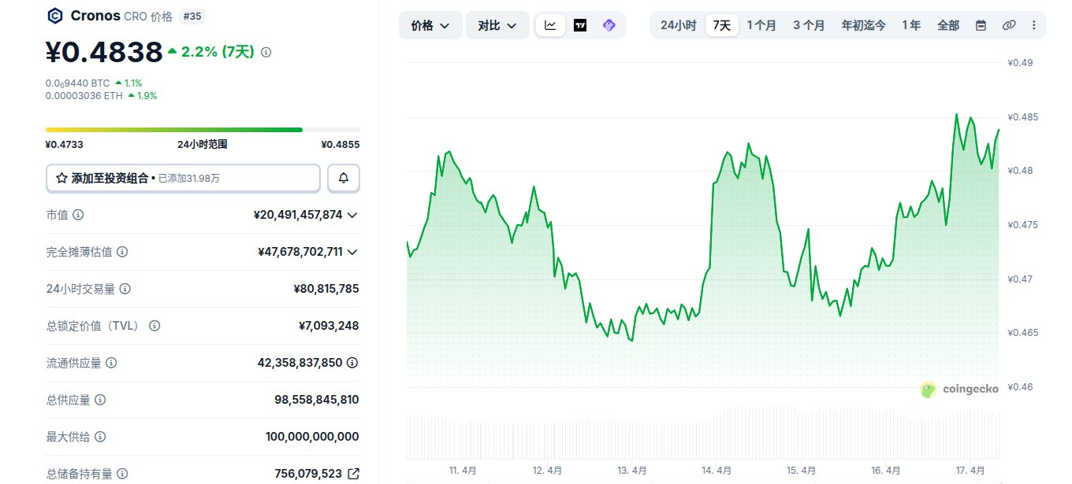Click the purple gem chart icon
This screenshot has height=484, width=1072.
point(609,25)
